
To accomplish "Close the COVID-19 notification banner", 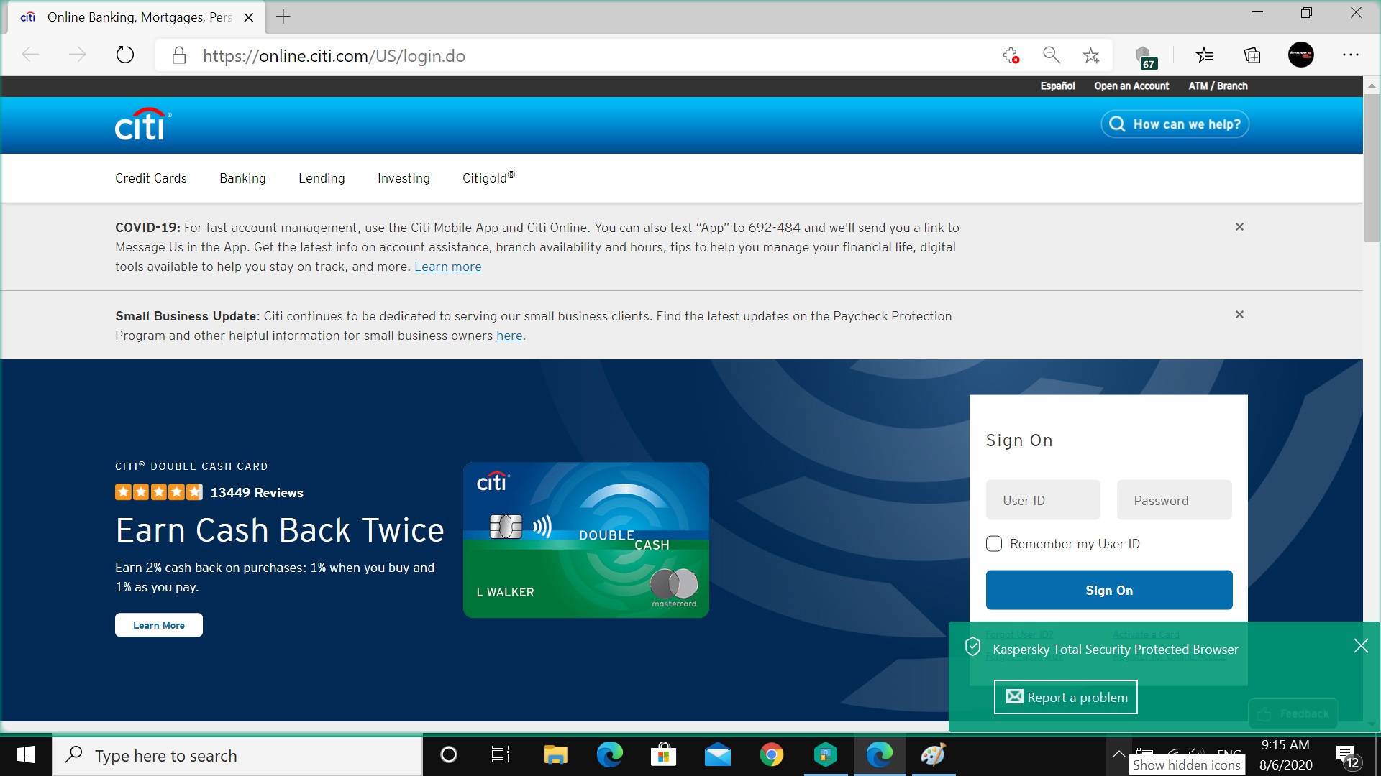I will (x=1240, y=226).
